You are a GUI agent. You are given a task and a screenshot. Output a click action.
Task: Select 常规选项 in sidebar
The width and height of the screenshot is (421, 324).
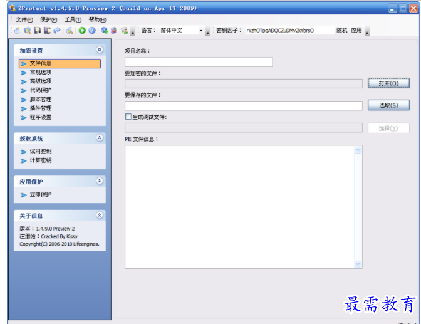[x=41, y=73]
